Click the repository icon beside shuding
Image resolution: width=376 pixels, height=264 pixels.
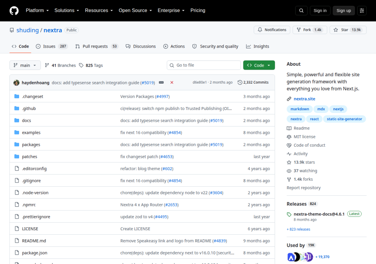point(12,30)
